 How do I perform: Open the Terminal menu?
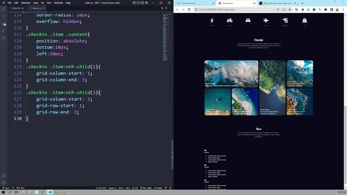point(59,3)
